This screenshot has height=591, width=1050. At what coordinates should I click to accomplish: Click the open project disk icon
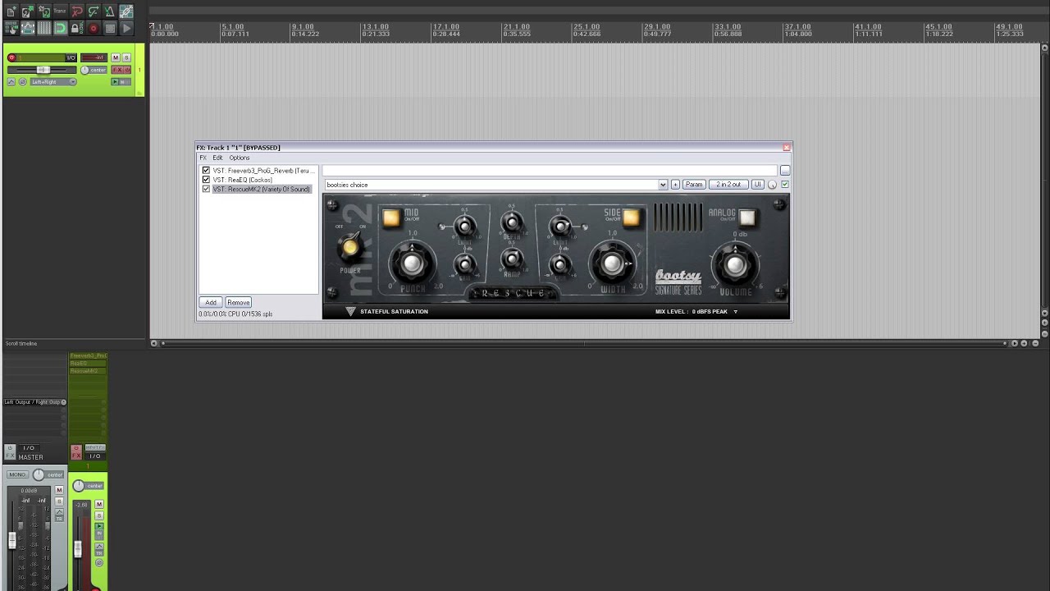point(27,11)
